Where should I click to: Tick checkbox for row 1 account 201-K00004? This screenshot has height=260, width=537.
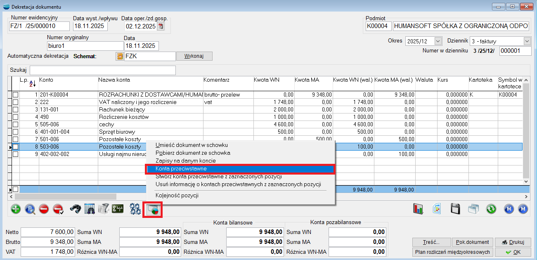coord(15,95)
